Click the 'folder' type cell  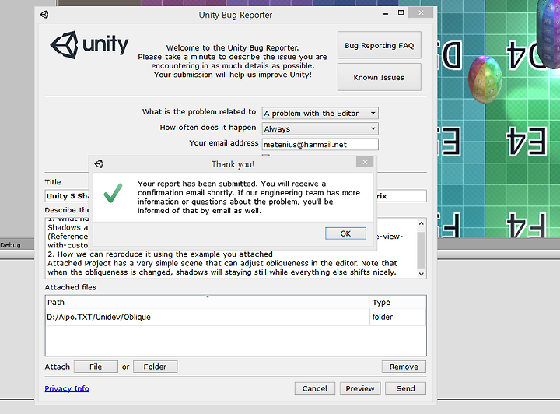(x=398, y=317)
